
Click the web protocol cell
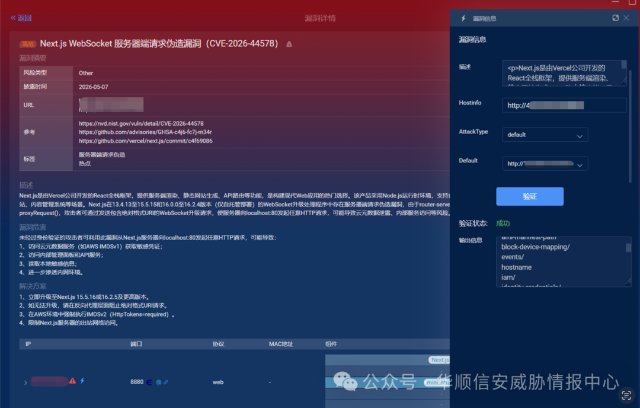click(x=218, y=383)
